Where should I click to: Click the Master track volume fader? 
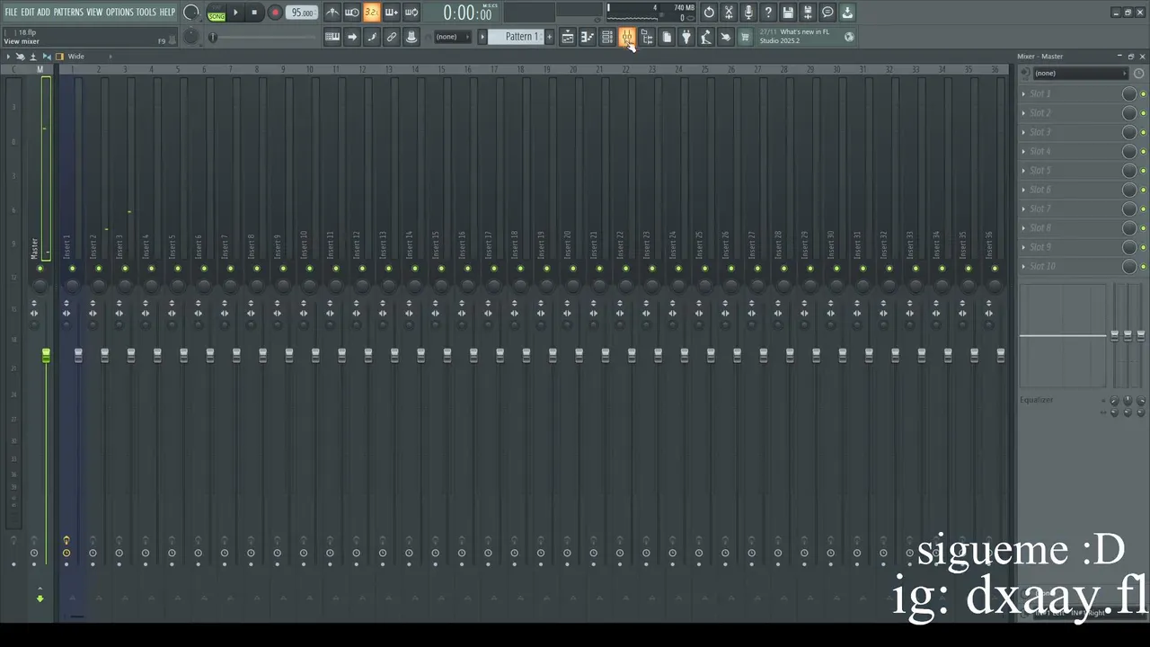(x=46, y=357)
